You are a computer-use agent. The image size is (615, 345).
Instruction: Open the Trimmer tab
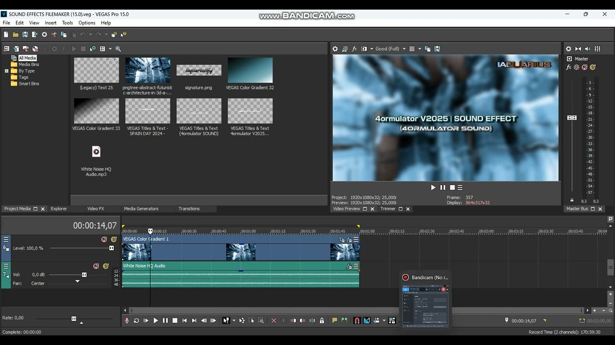click(388, 209)
